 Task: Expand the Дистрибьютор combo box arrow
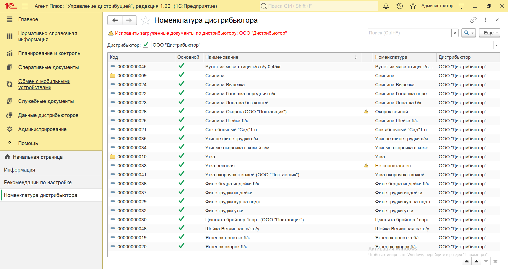coord(497,45)
